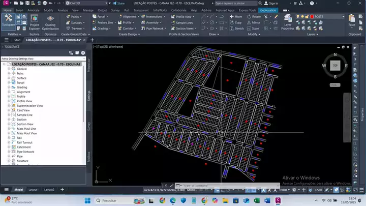Select the Stretch tool
This screenshot has height=206, width=366.
(x=237, y=28)
